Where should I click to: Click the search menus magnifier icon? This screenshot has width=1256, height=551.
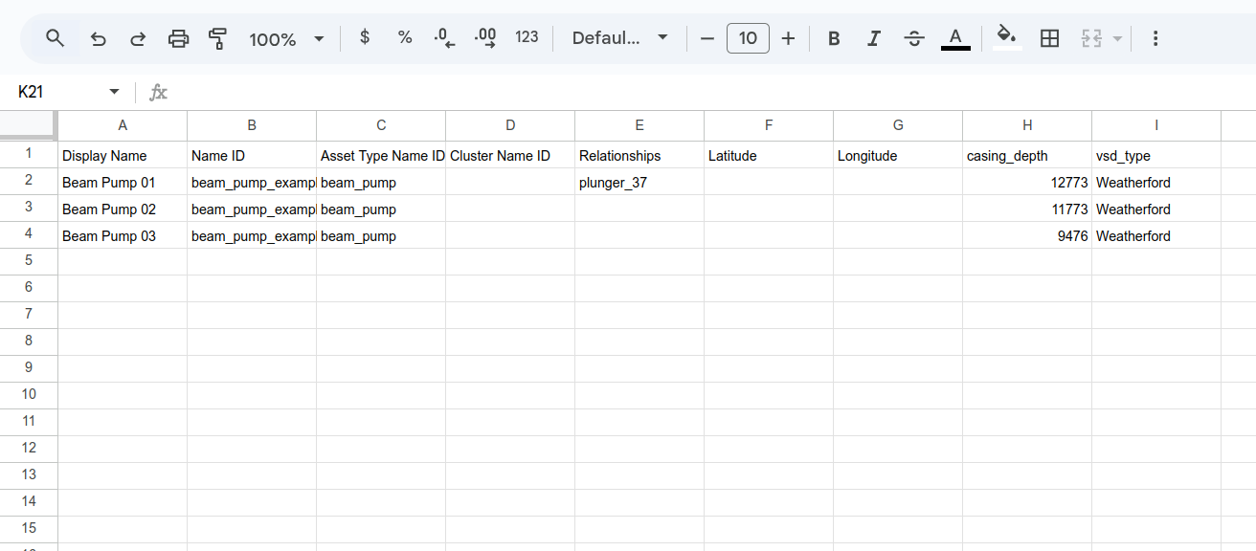coord(55,38)
